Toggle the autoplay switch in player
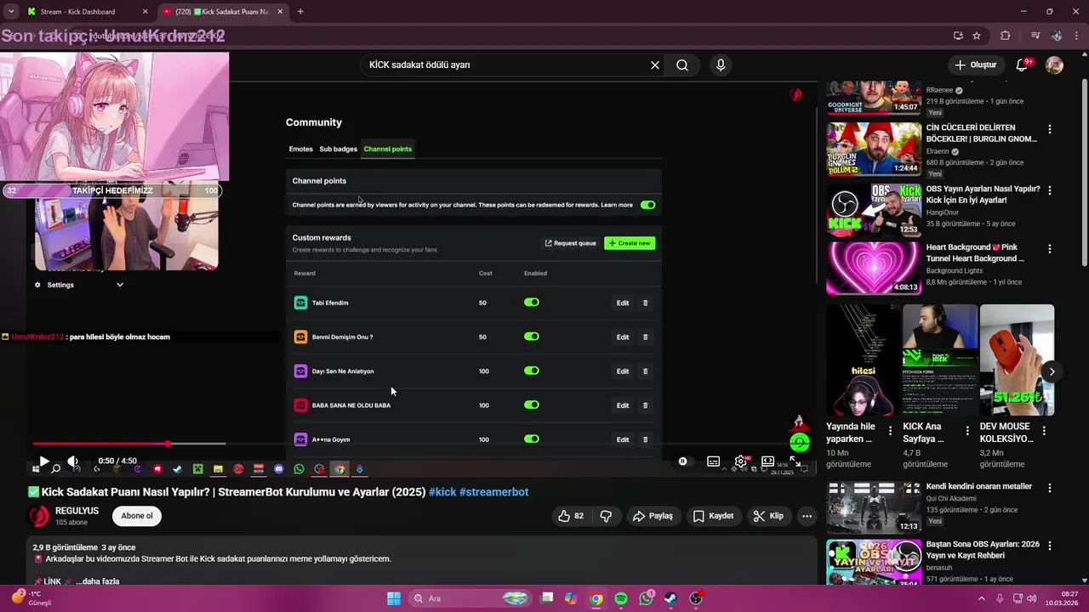The width and height of the screenshot is (1089, 612). 683,462
